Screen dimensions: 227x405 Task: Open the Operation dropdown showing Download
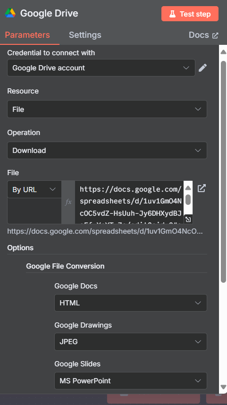click(107, 150)
